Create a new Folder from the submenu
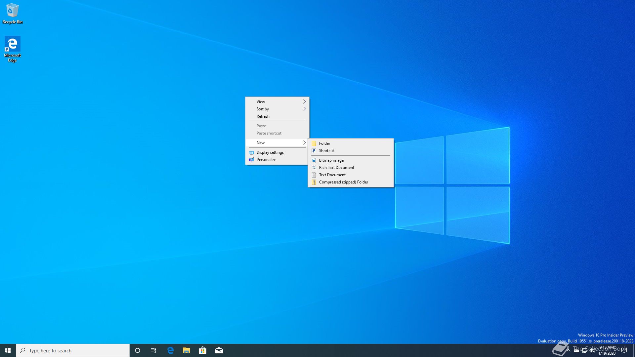Image resolution: width=635 pixels, height=357 pixels. tap(324, 143)
